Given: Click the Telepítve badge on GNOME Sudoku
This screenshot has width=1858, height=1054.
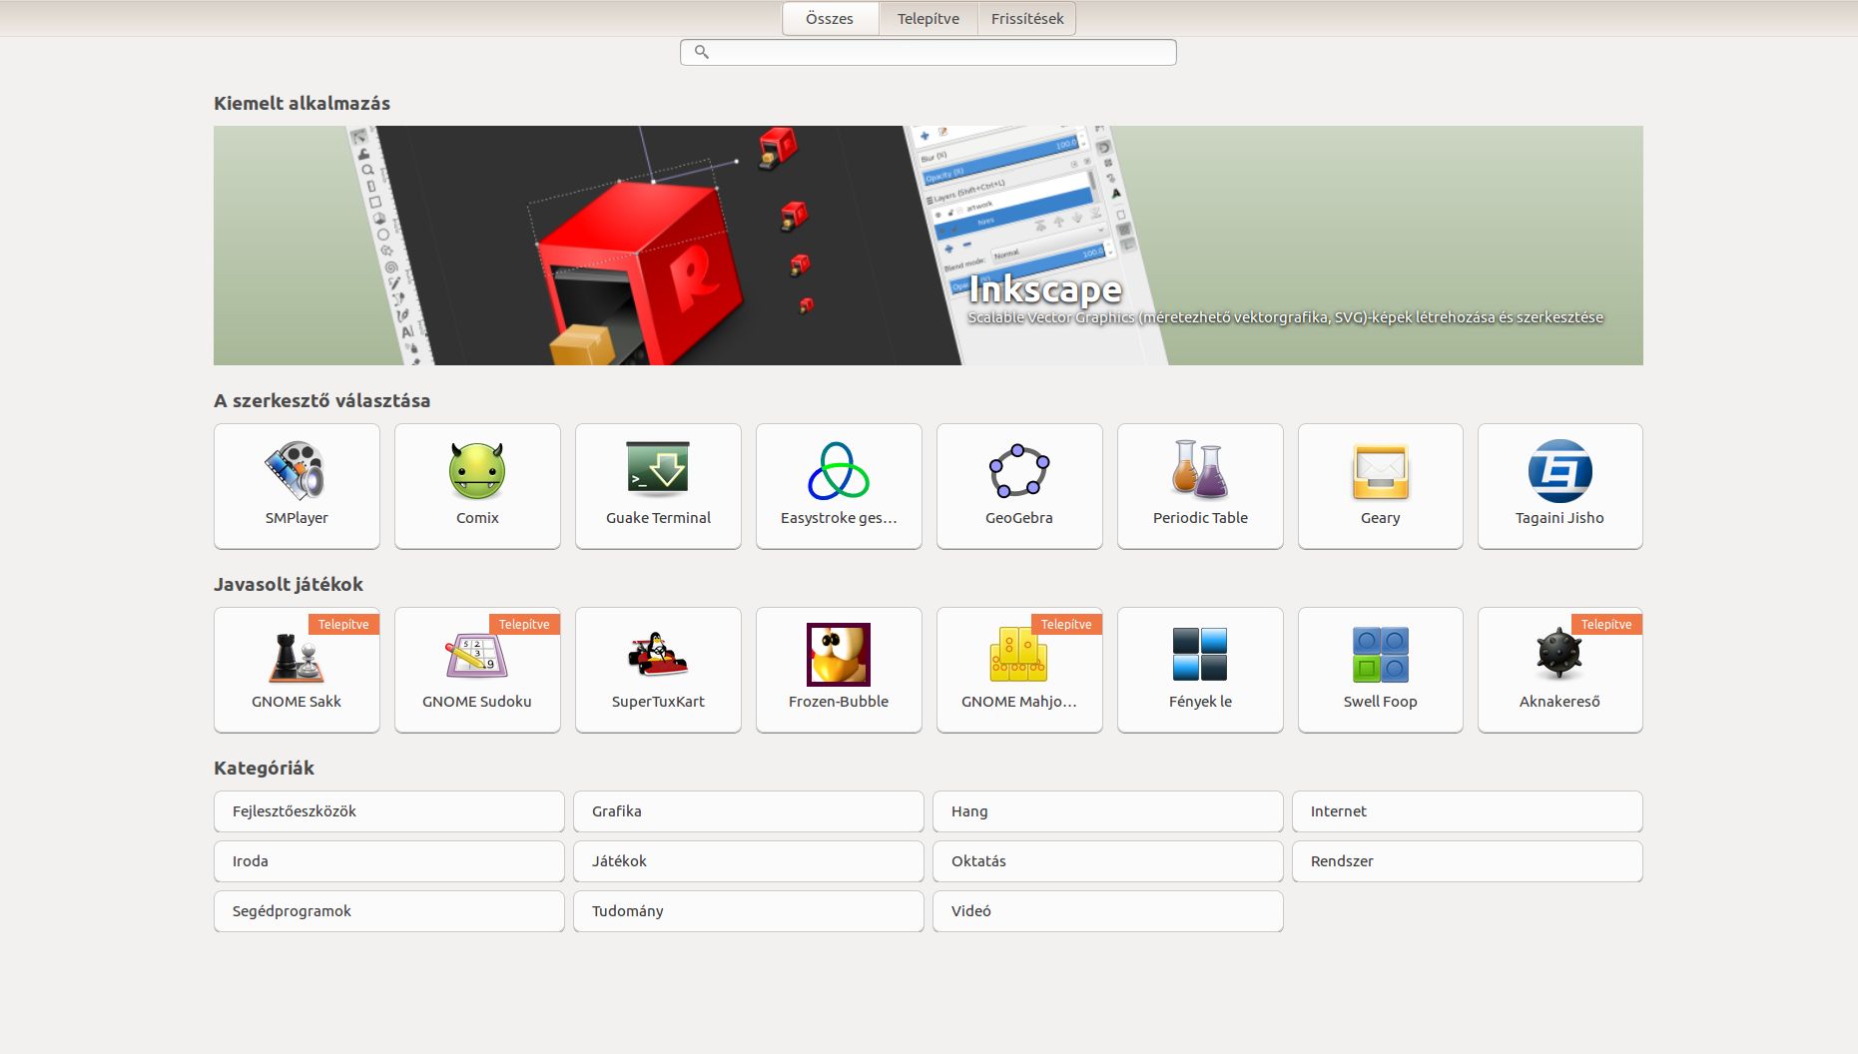Looking at the screenshot, I should pyautogui.click(x=524, y=624).
